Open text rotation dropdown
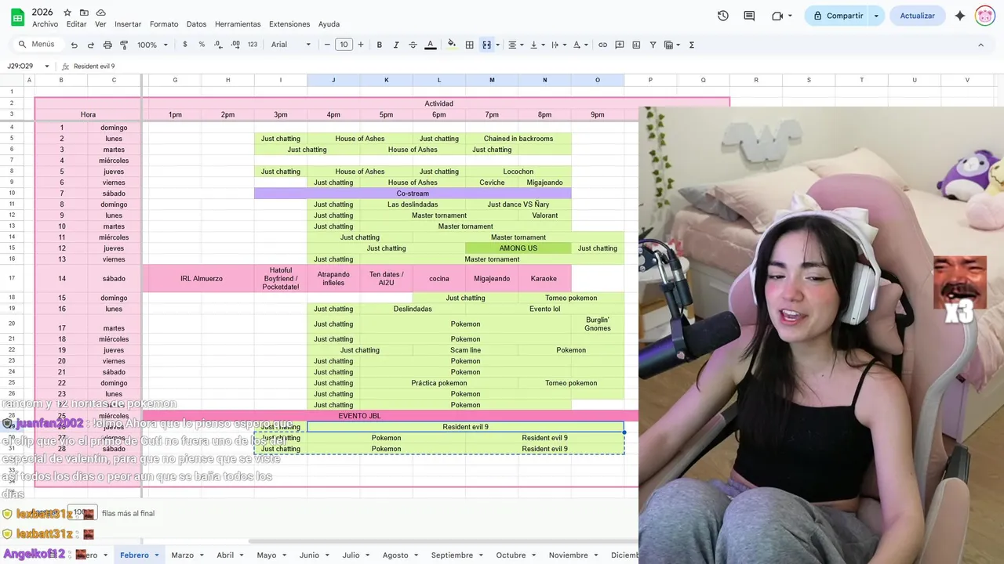The image size is (1004, 564). [580, 45]
